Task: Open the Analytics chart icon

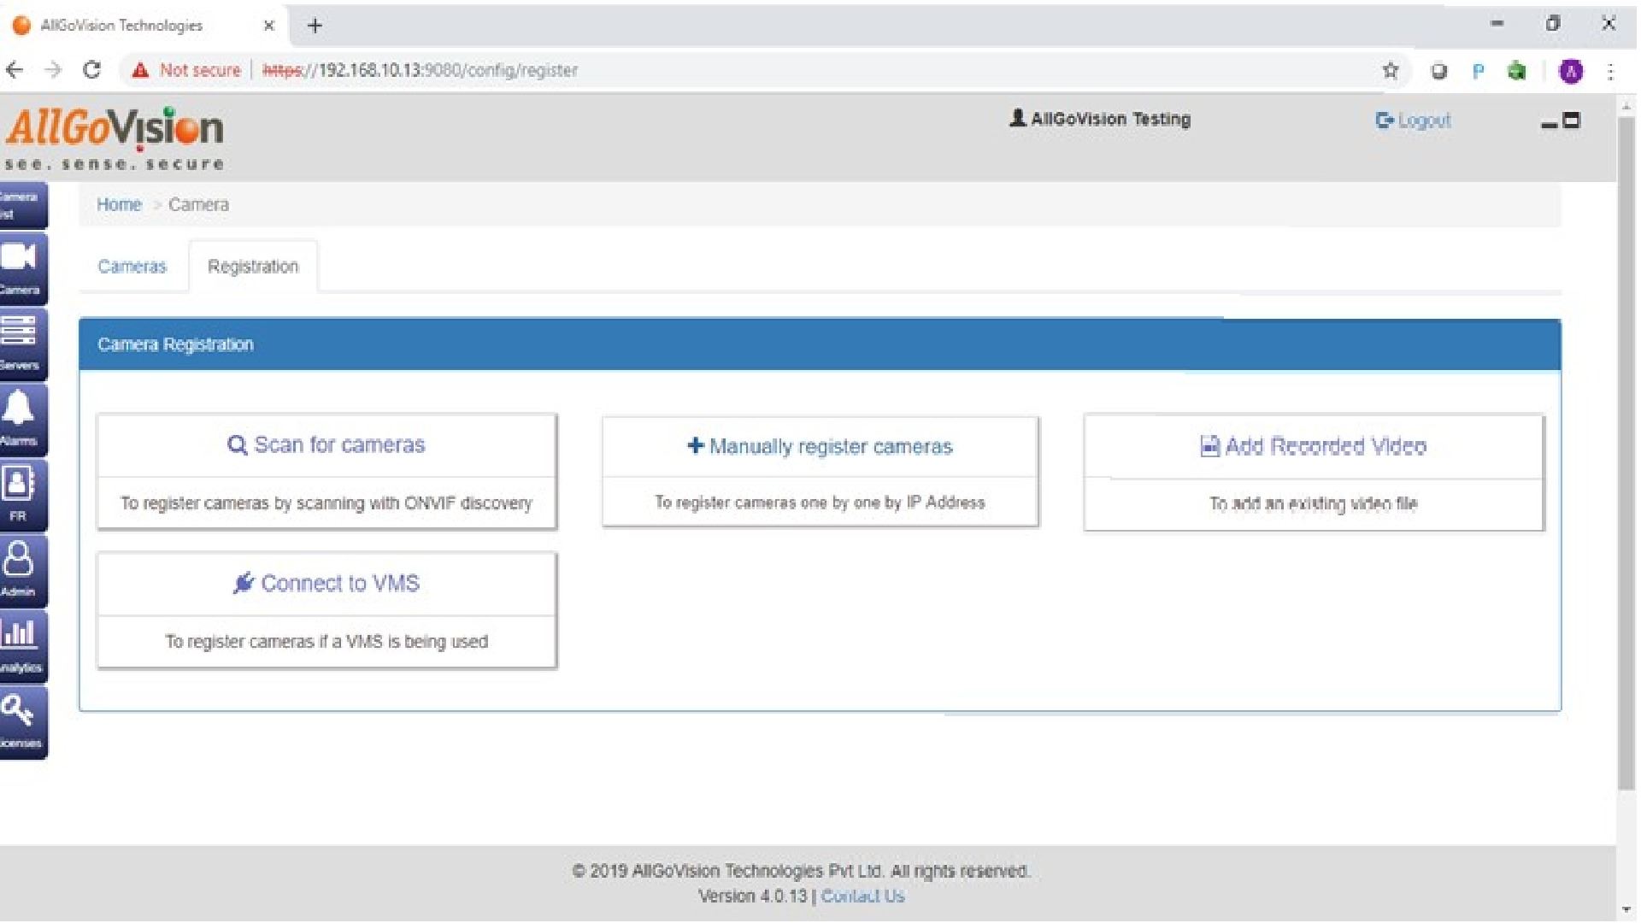Action: pyautogui.click(x=22, y=645)
